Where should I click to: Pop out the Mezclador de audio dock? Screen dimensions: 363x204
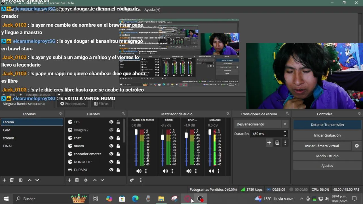tap(228, 114)
